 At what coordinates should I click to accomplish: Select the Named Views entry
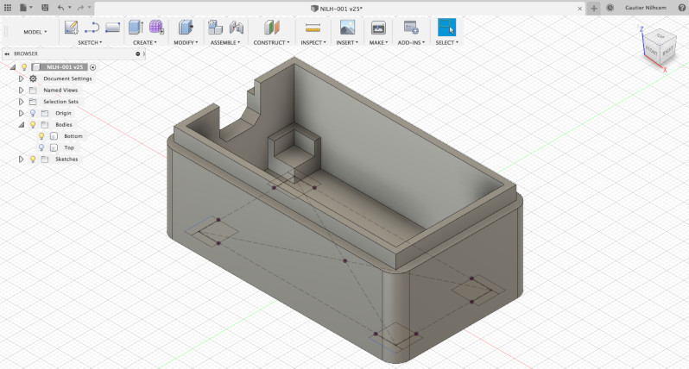(x=60, y=90)
